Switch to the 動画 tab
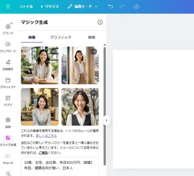The height and width of the screenshot is (176, 194). tap(92, 37)
